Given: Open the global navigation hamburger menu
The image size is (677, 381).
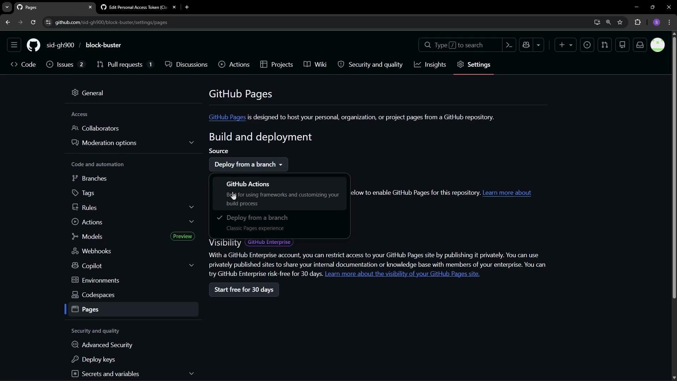Looking at the screenshot, I should pos(14,45).
